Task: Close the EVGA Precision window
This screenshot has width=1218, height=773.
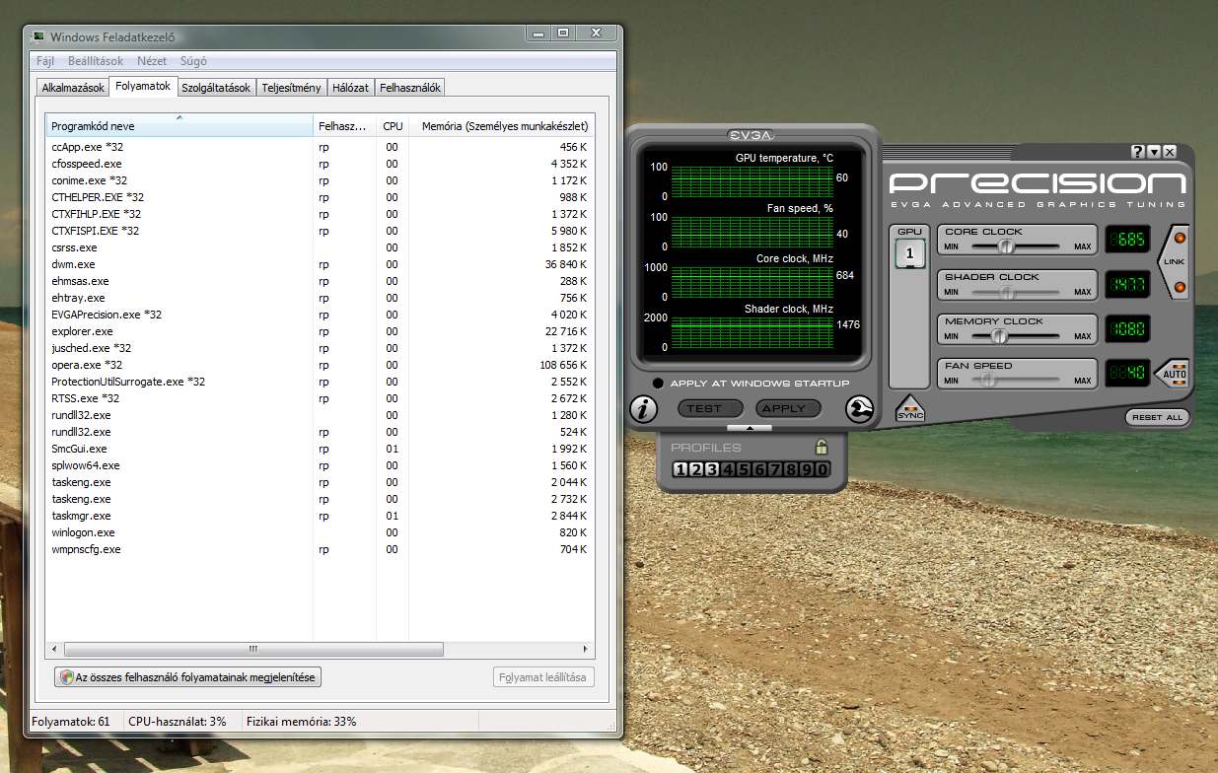Action: (1170, 152)
